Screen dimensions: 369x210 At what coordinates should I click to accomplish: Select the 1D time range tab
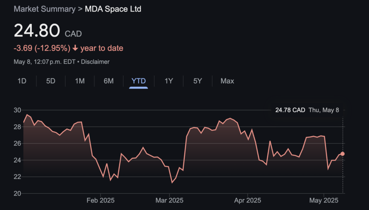pyautogui.click(x=22, y=81)
